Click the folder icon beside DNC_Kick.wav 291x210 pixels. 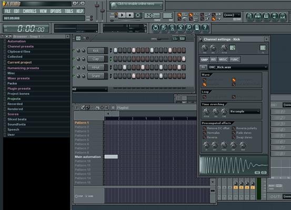pyautogui.click(x=203, y=67)
